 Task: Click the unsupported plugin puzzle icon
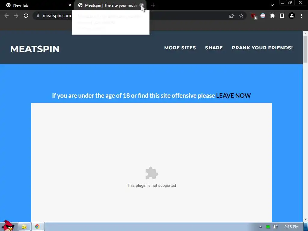[x=152, y=173]
